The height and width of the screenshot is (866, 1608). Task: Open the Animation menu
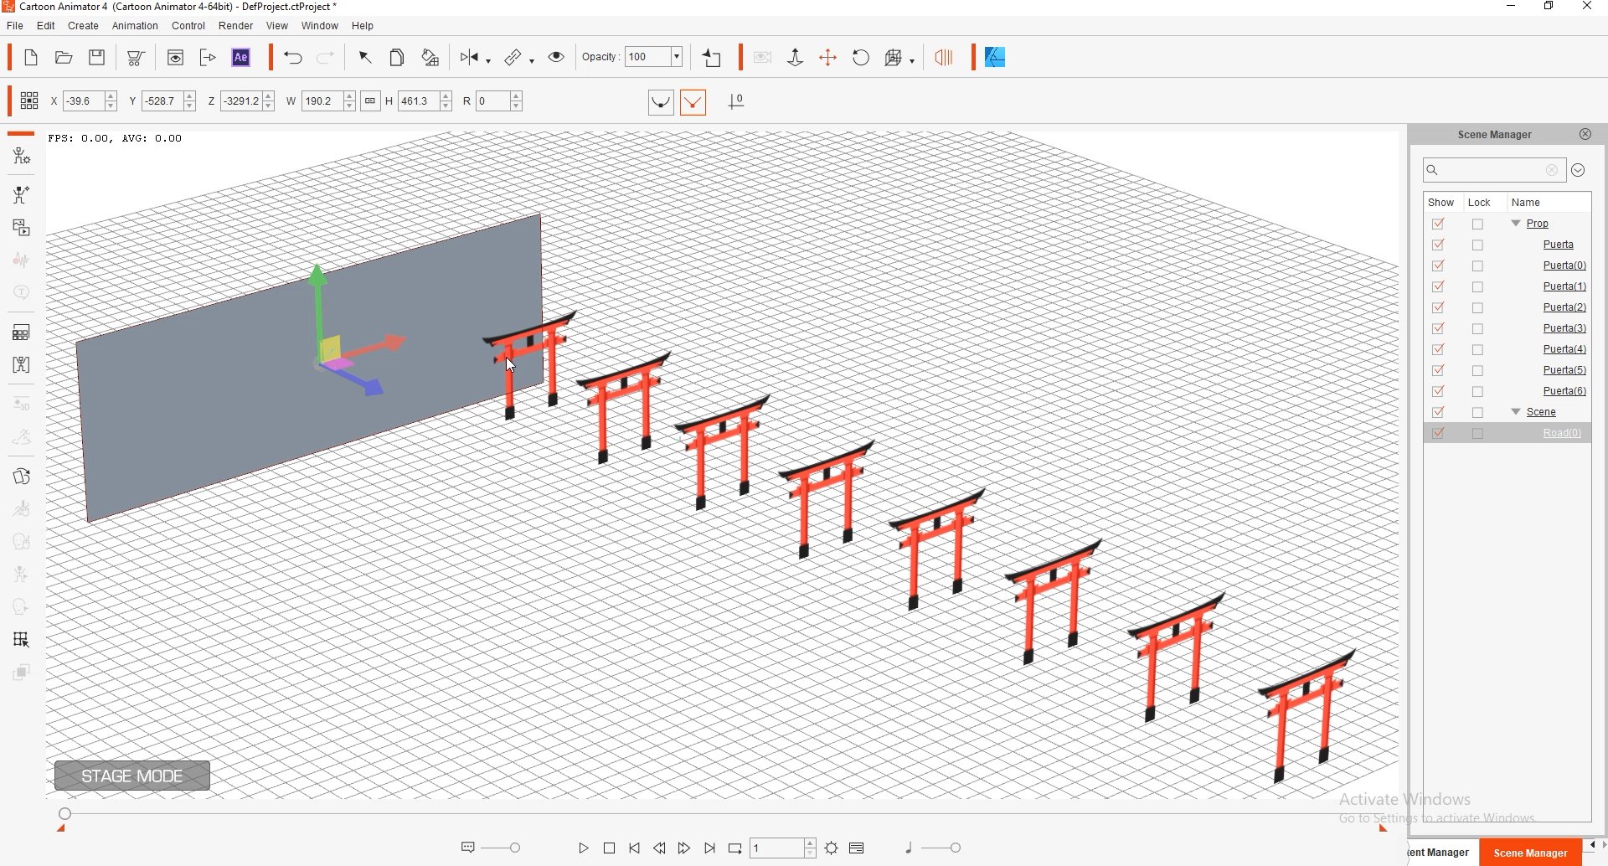[135, 26]
